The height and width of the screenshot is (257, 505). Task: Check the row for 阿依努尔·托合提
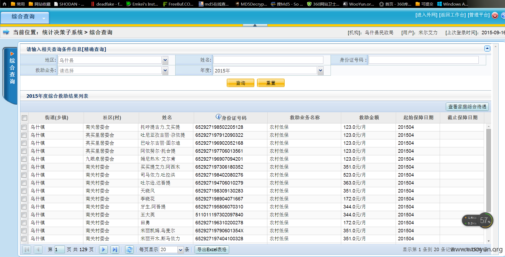tap(24, 151)
